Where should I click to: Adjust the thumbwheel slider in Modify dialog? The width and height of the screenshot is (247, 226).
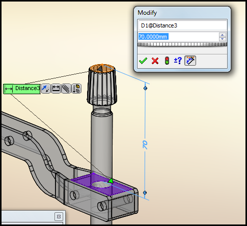(182, 44)
